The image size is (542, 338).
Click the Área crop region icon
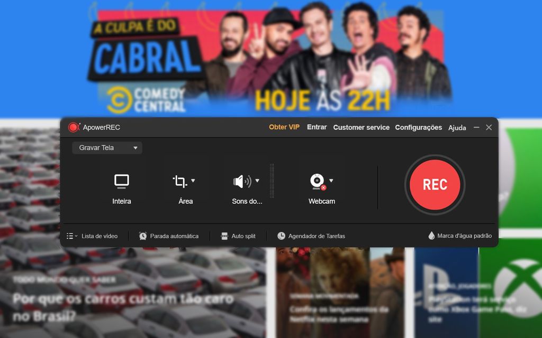coord(180,181)
